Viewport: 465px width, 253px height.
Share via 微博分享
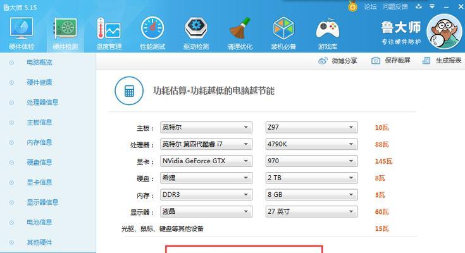(344, 61)
